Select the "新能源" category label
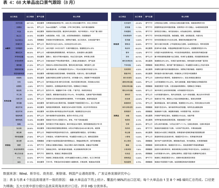Viewport: 219px width, 188px height. (x=116, y=44)
